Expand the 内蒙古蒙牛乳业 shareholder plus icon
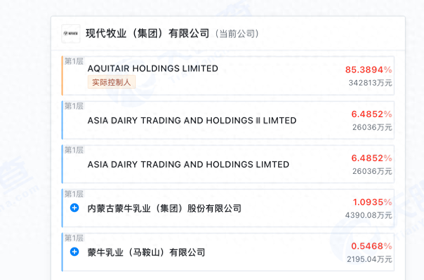Image resolution: width=424 pixels, height=280 pixels. 74,208
